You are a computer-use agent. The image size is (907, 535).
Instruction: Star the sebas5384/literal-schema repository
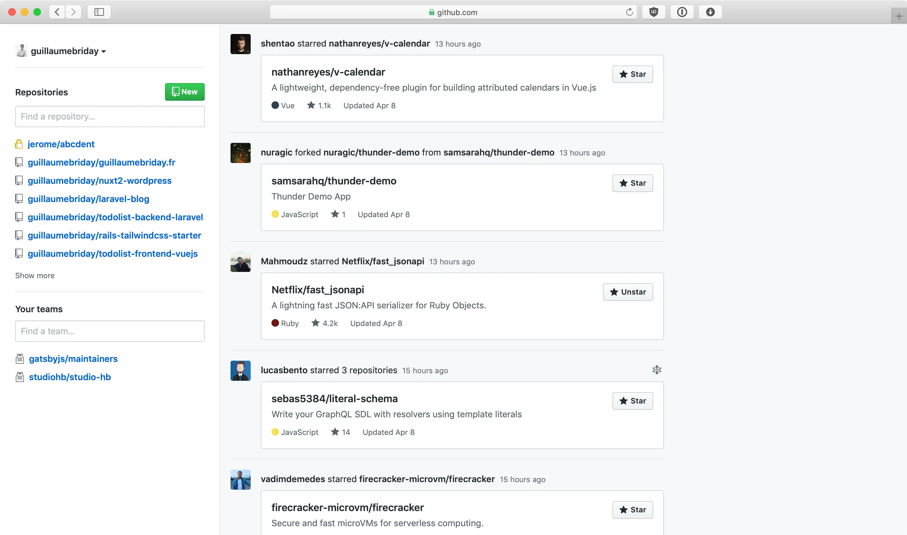point(632,401)
